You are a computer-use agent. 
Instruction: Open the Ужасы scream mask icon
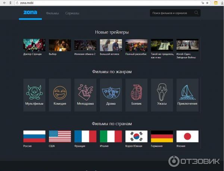[x=162, y=92]
